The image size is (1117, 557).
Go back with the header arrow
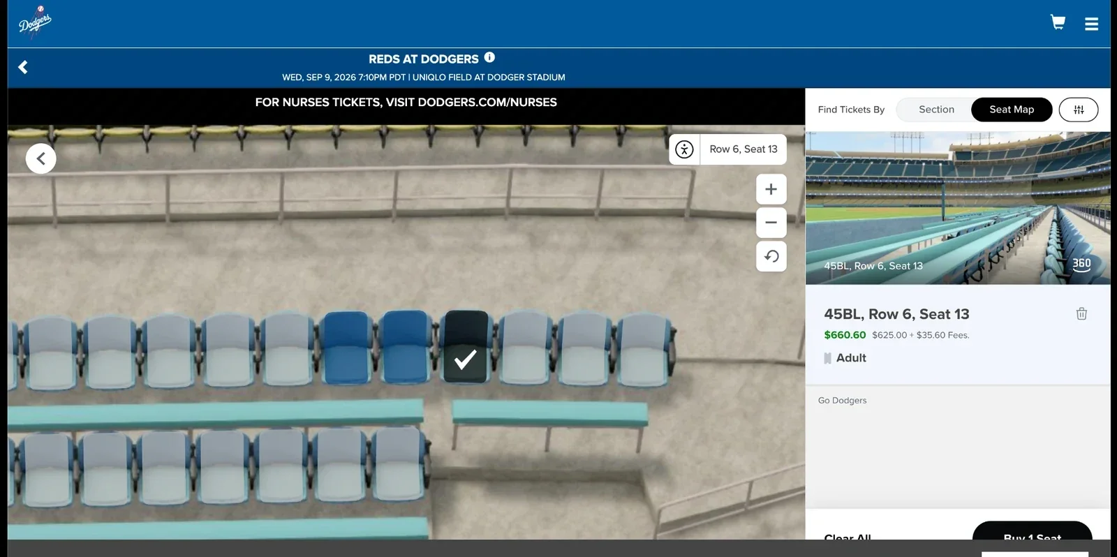23,67
